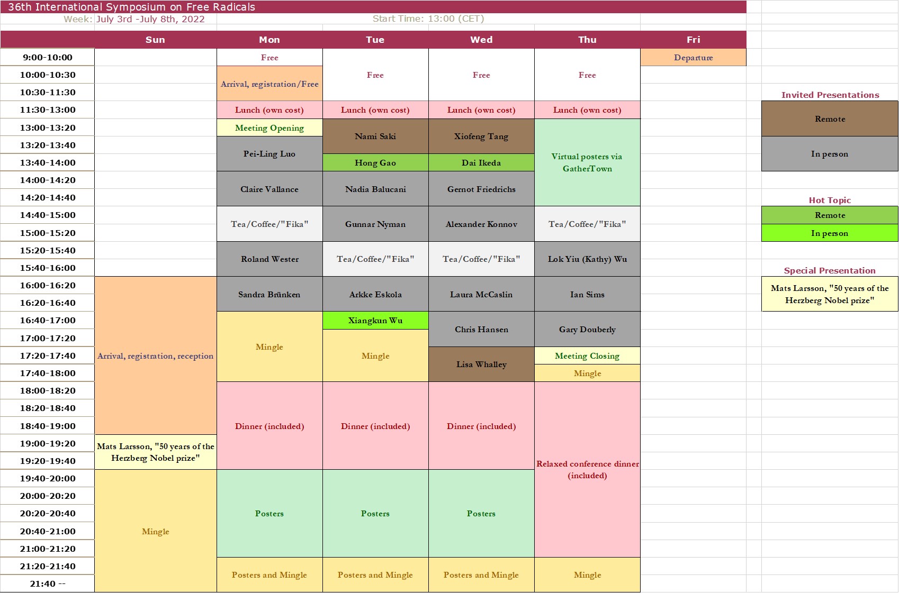This screenshot has width=899, height=593.
Task: Click Tuesday's Posters session cell
Action: click(x=375, y=513)
